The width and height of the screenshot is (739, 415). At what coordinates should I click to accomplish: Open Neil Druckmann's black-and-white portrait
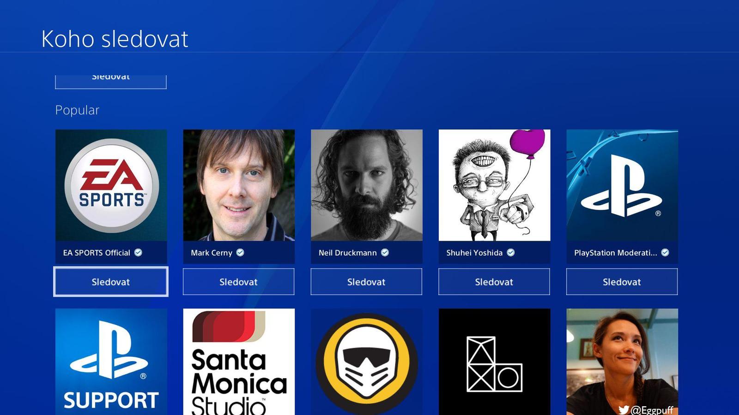(367, 185)
